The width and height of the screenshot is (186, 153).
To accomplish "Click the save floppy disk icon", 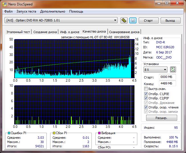I will pyautogui.click(x=132, y=20).
